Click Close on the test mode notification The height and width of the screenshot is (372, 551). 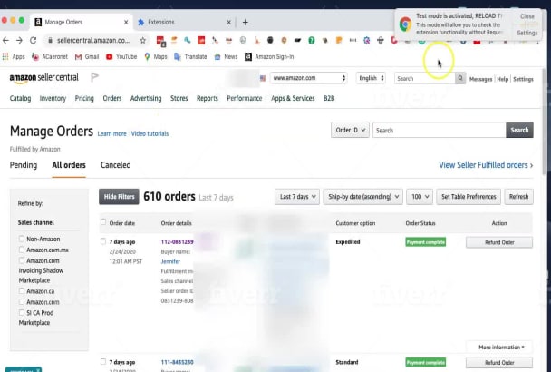tap(527, 16)
